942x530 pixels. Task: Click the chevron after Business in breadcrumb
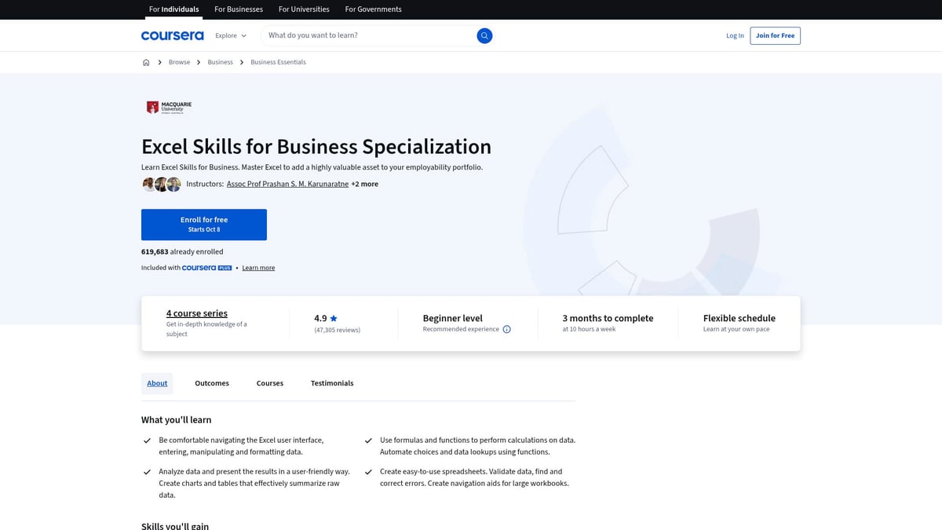tap(241, 61)
